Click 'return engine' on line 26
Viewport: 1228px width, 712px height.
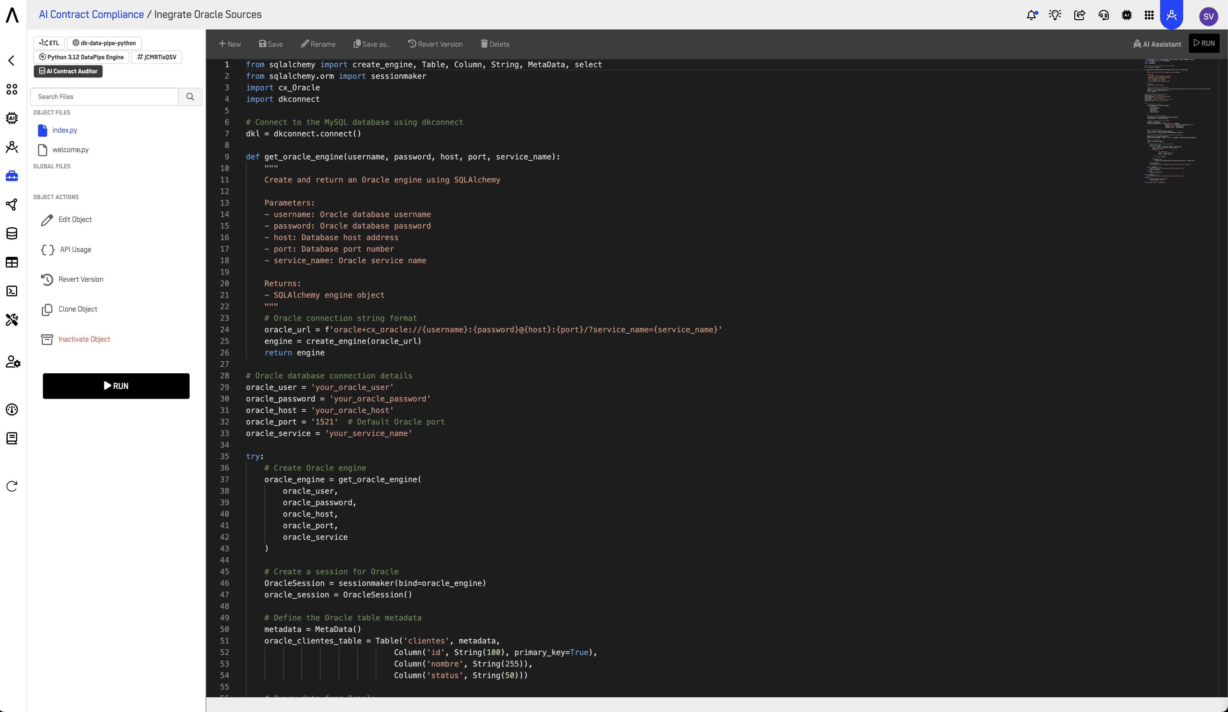pos(294,352)
